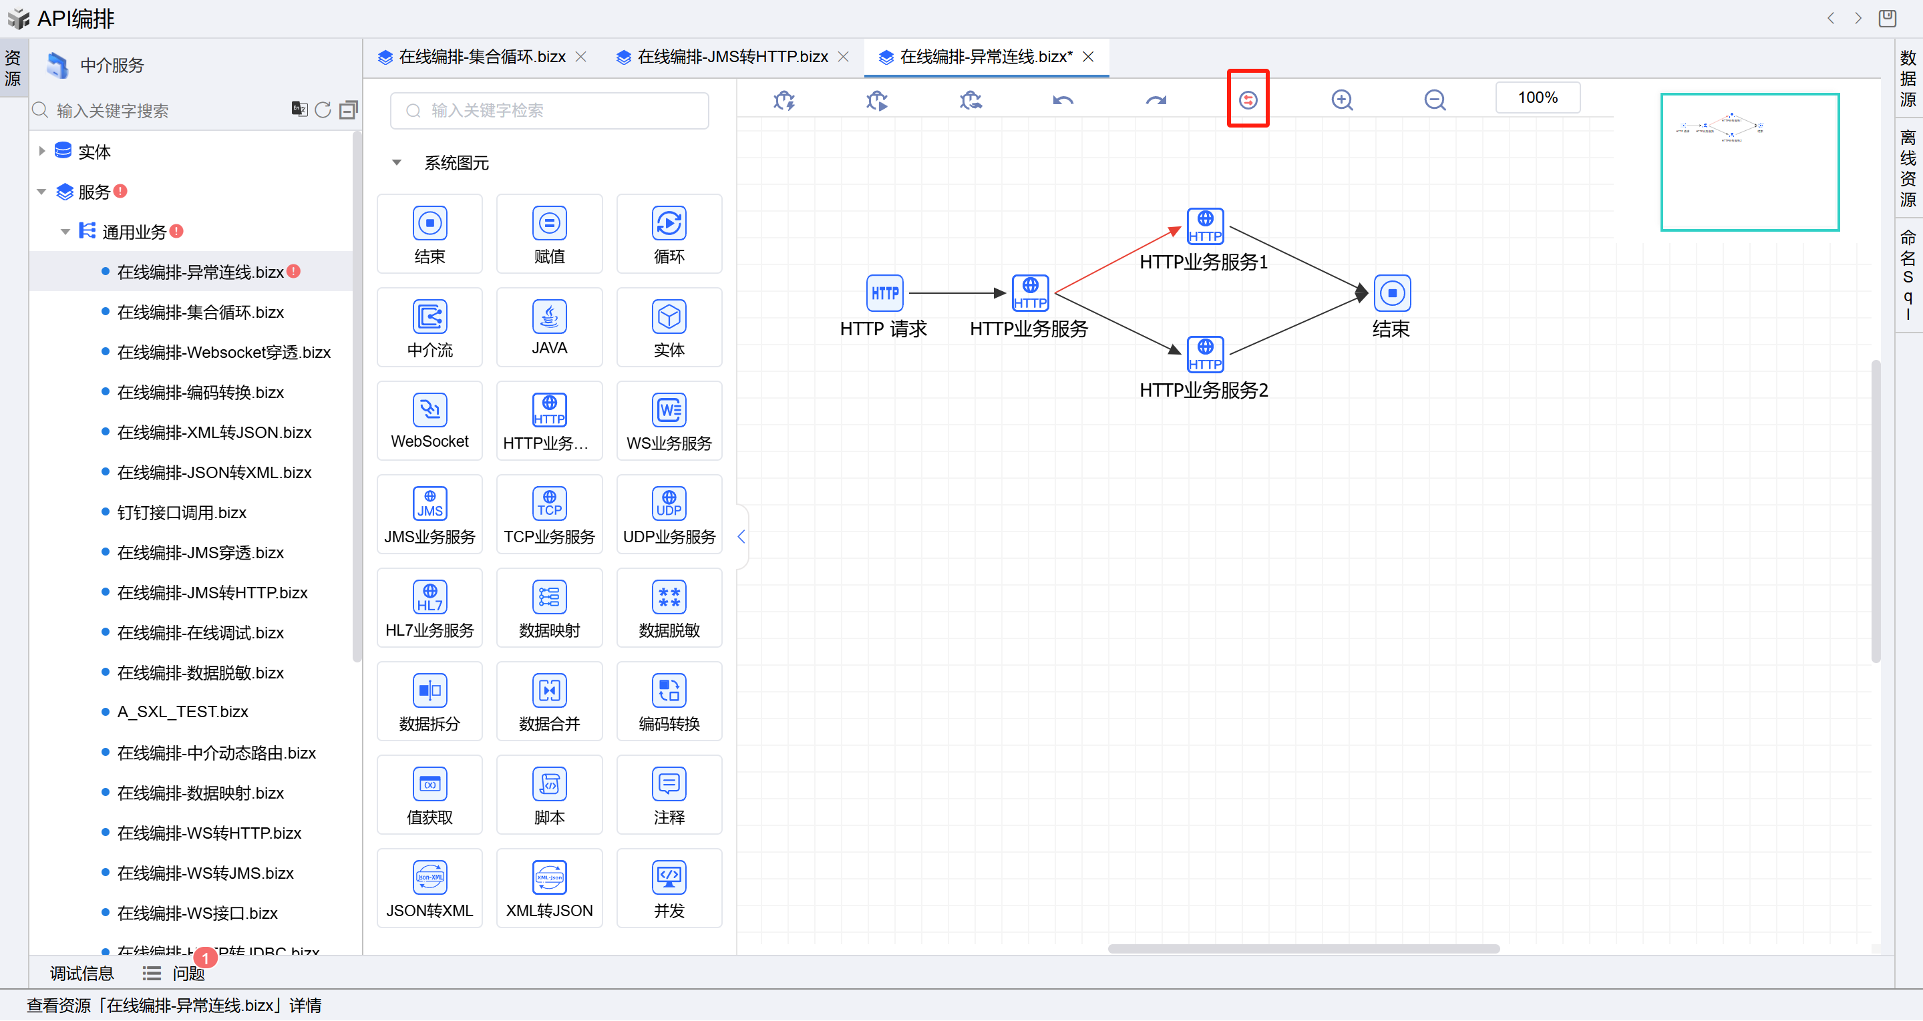Collapse the 系统图元 section

click(x=397, y=163)
